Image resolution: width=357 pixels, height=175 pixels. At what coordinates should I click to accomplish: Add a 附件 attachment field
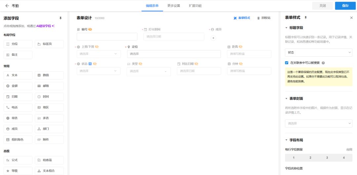49,140
